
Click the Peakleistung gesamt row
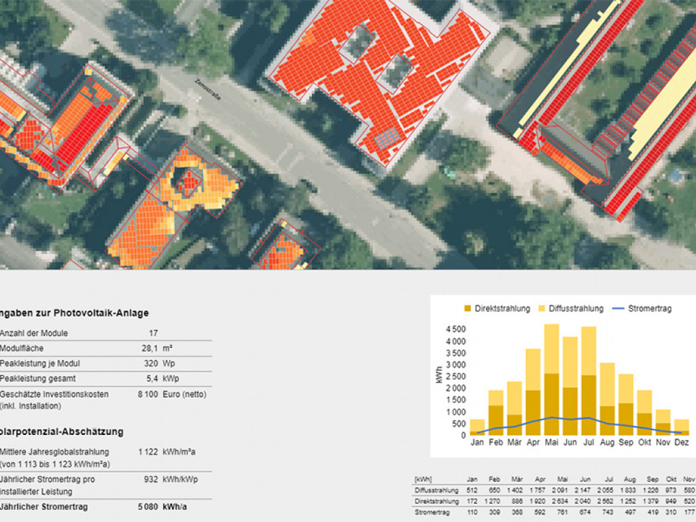point(102,379)
